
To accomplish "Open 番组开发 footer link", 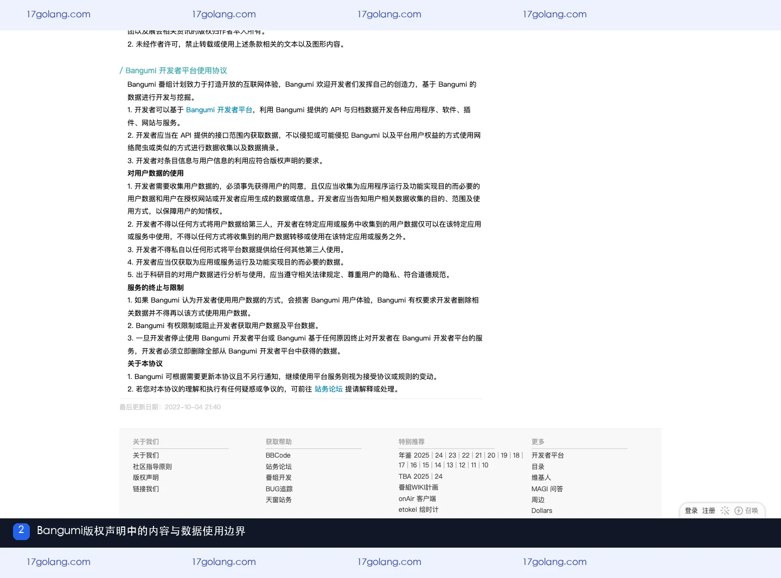I will pos(279,478).
